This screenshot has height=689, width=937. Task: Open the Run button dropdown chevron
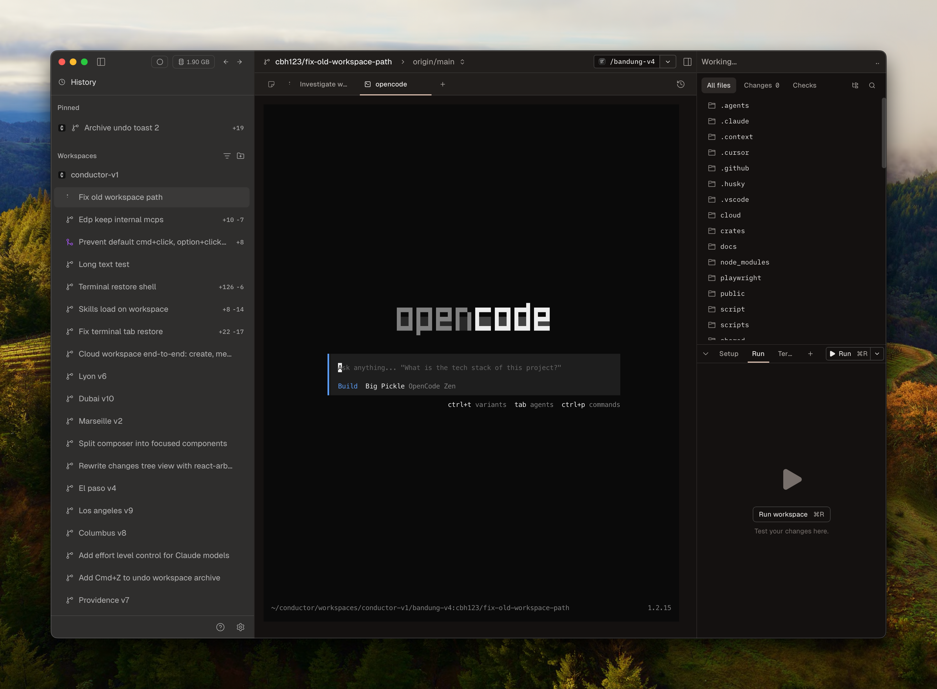tap(877, 354)
